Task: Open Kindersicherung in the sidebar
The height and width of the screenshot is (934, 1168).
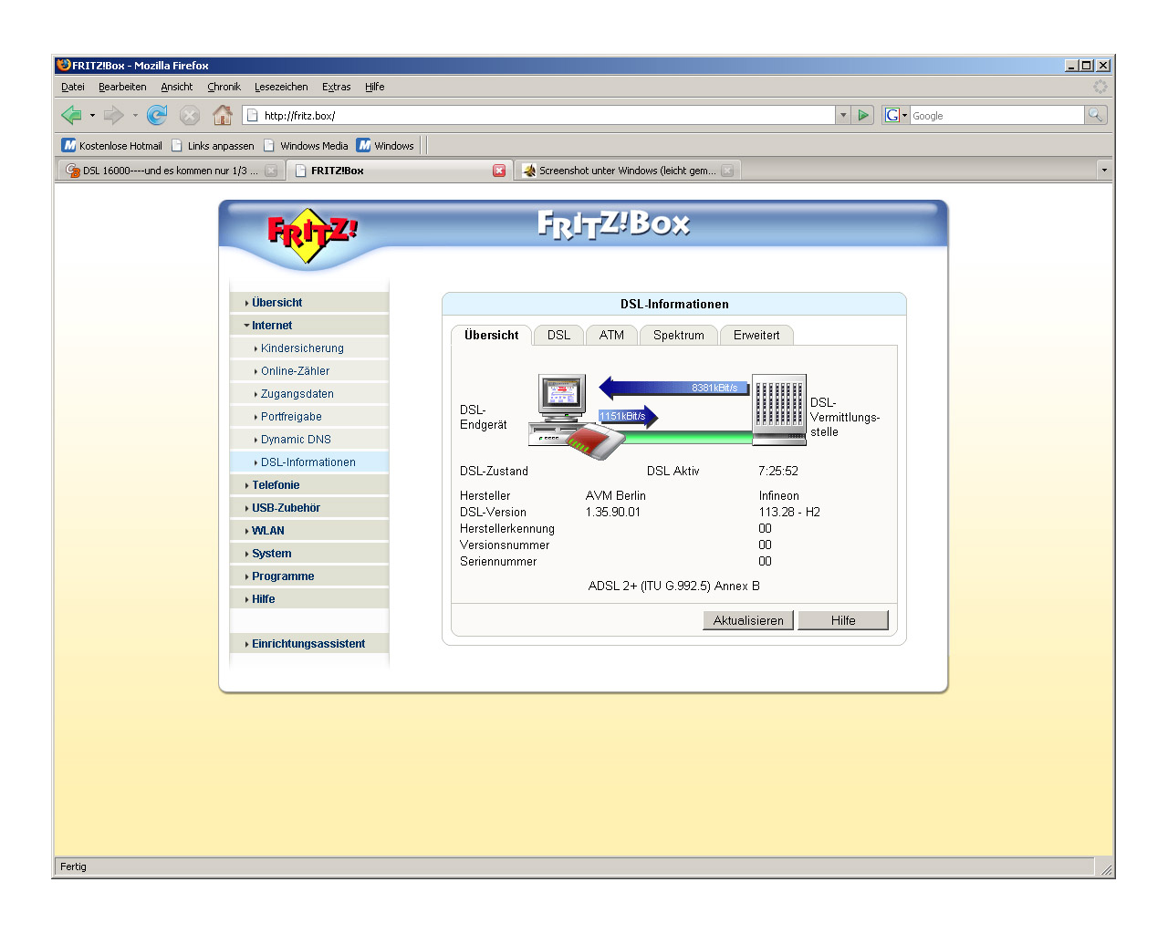Action: click(309, 348)
